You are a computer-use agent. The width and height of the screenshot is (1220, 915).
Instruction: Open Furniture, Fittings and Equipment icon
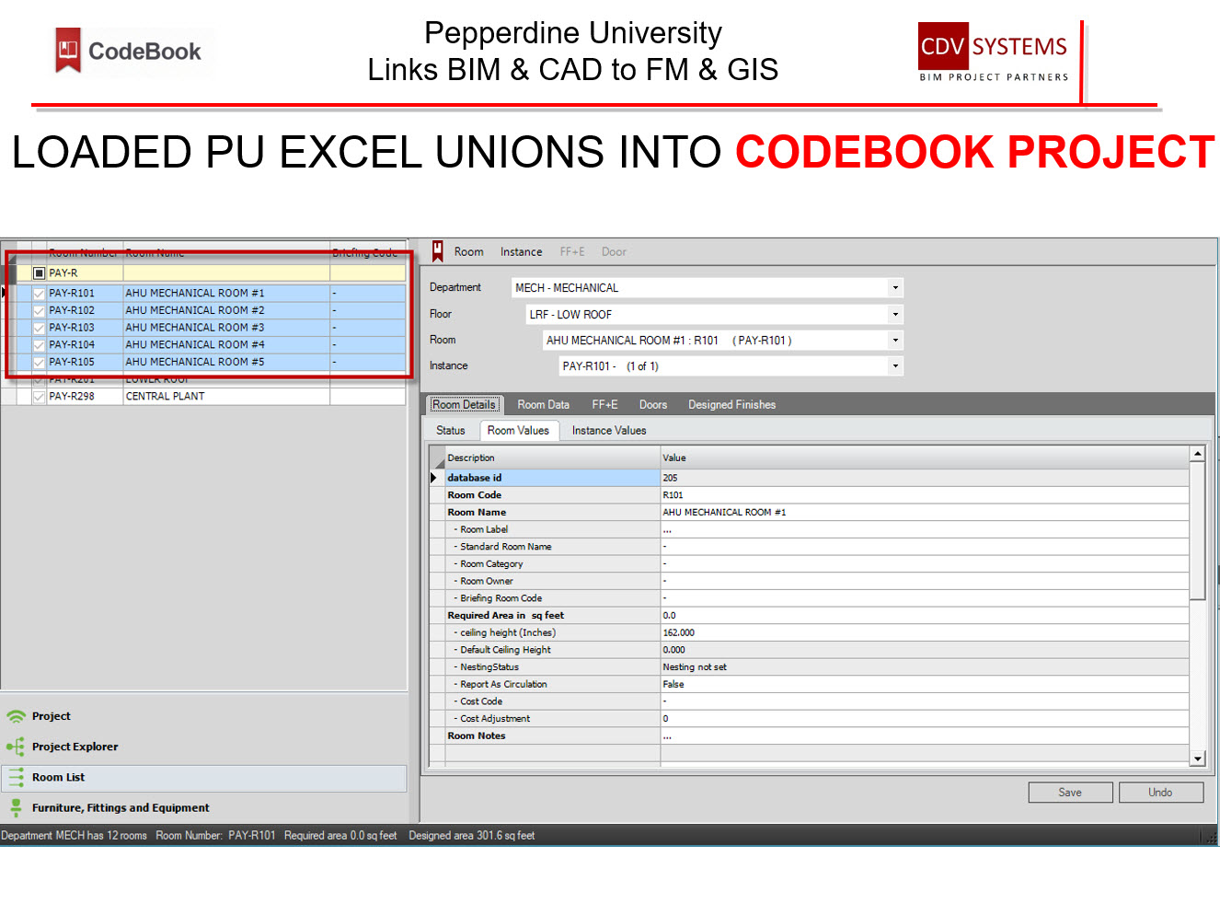[x=16, y=807]
